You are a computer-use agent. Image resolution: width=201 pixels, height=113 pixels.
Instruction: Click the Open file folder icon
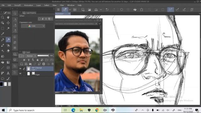pos(90,10)
